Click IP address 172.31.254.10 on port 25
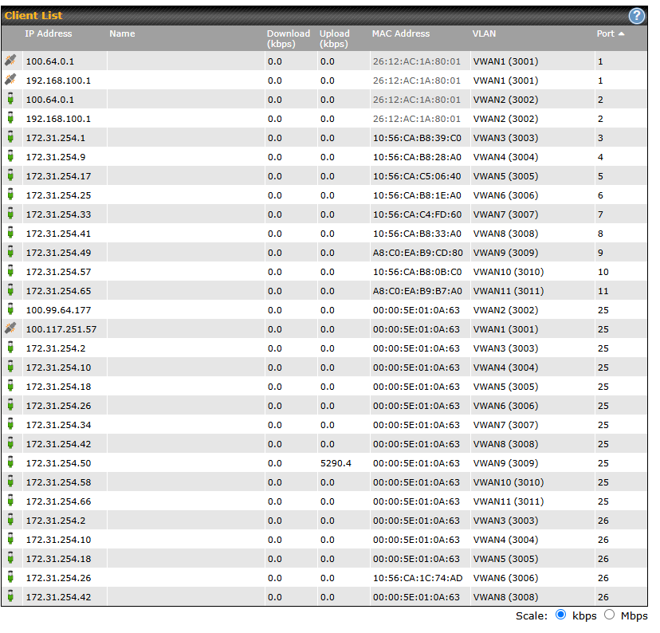Image resolution: width=660 pixels, height=633 pixels. pyautogui.click(x=58, y=368)
